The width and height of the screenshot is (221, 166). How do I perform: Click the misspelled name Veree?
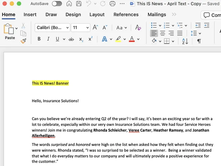pos(134,130)
